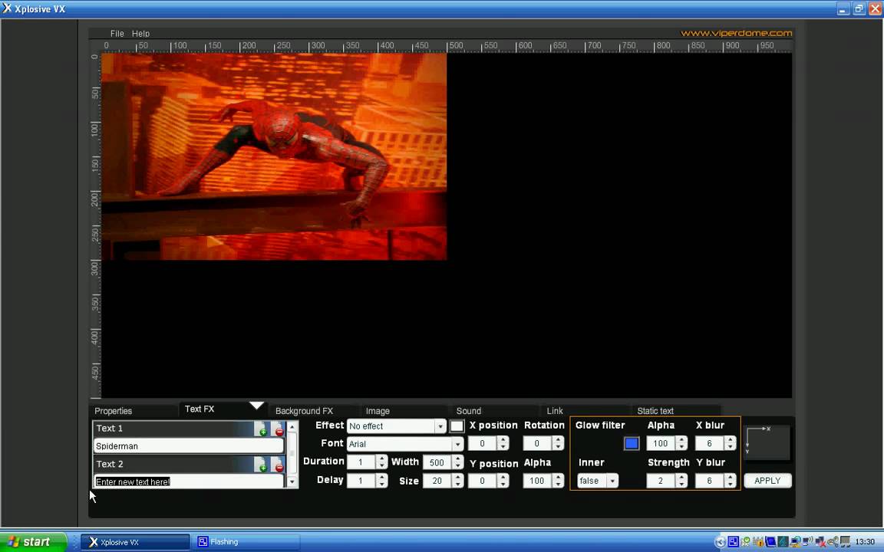This screenshot has width=884, height=552.
Task: Open the File menu
Action: pyautogui.click(x=117, y=33)
